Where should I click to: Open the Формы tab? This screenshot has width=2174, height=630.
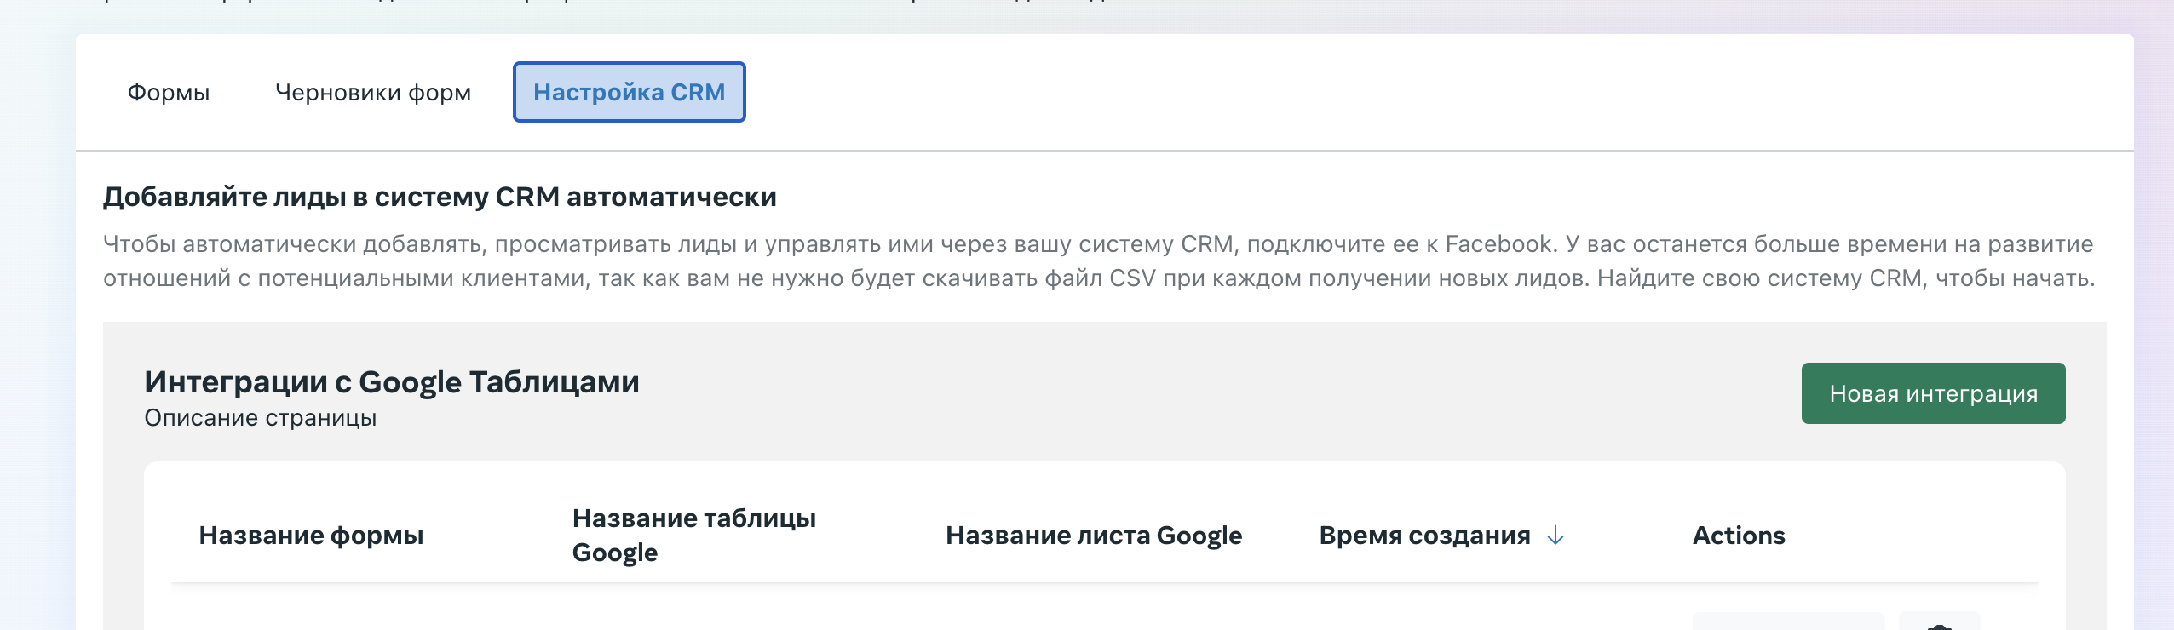click(169, 92)
